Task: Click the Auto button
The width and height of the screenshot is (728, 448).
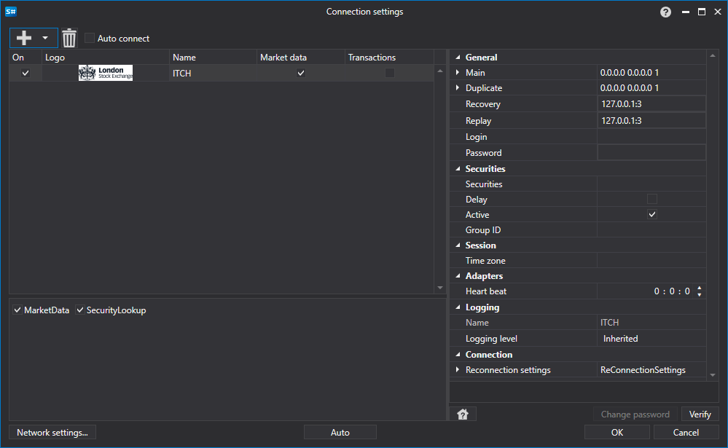Action: click(x=340, y=432)
